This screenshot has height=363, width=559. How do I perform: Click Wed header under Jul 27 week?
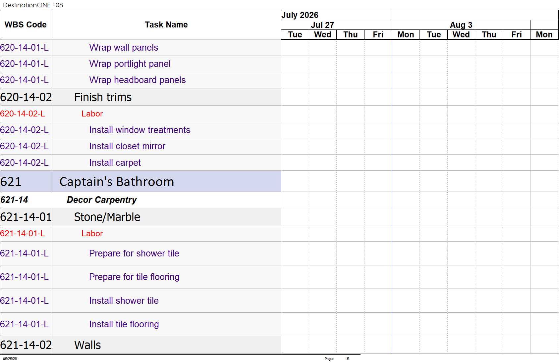click(322, 35)
